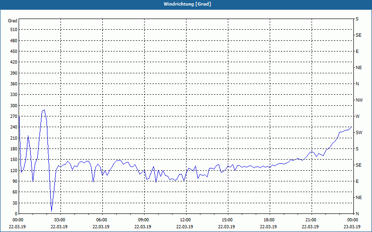Screen dimensions: 372x232
Task: Click the 03:00 time axis label
Action: tap(60, 220)
